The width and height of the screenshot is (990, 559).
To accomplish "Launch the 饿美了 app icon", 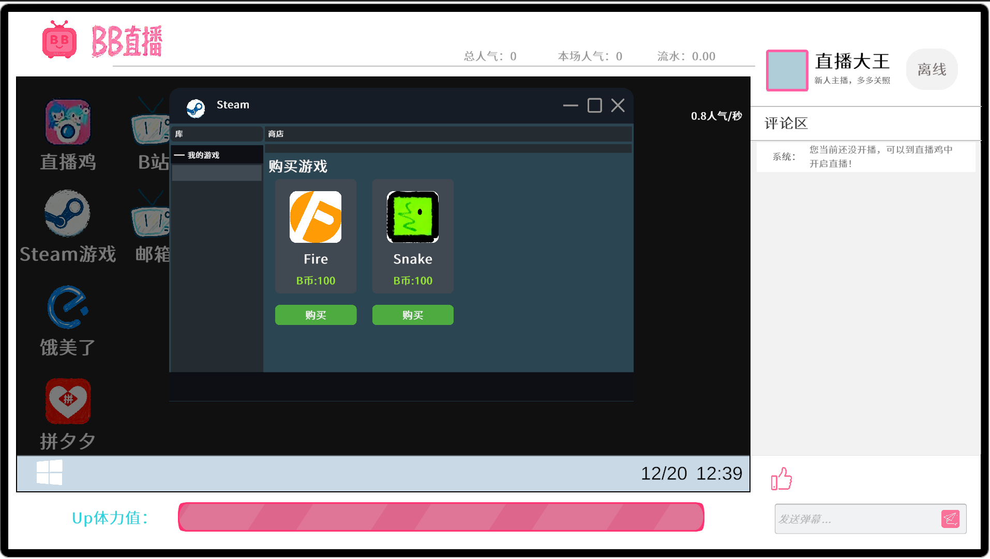I will point(67,307).
